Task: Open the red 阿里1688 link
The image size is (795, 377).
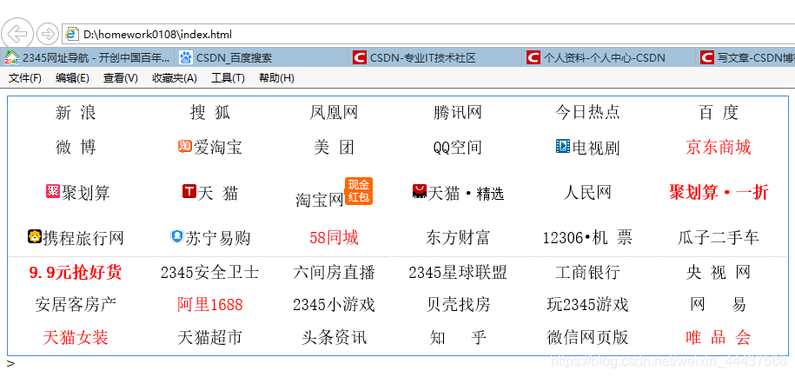Action: pyautogui.click(x=210, y=305)
